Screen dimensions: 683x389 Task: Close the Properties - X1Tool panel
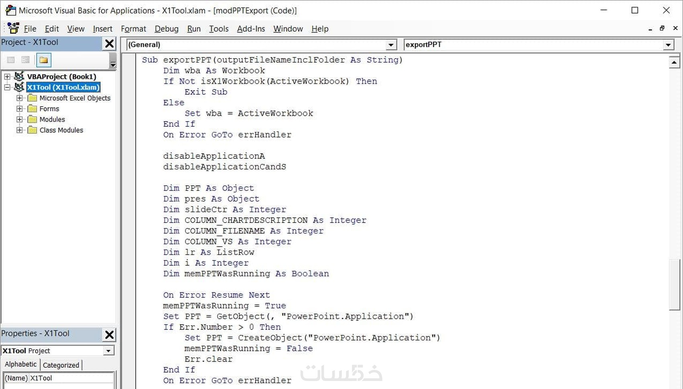[109, 334]
